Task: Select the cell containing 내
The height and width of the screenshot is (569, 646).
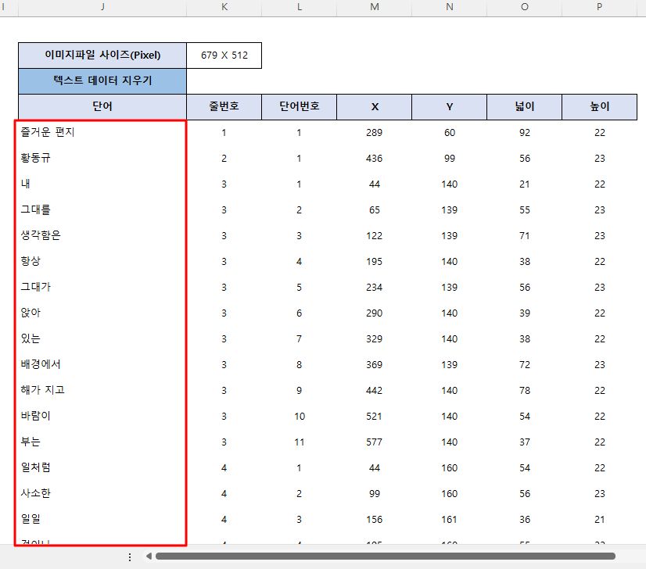Action: pyautogui.click(x=102, y=184)
